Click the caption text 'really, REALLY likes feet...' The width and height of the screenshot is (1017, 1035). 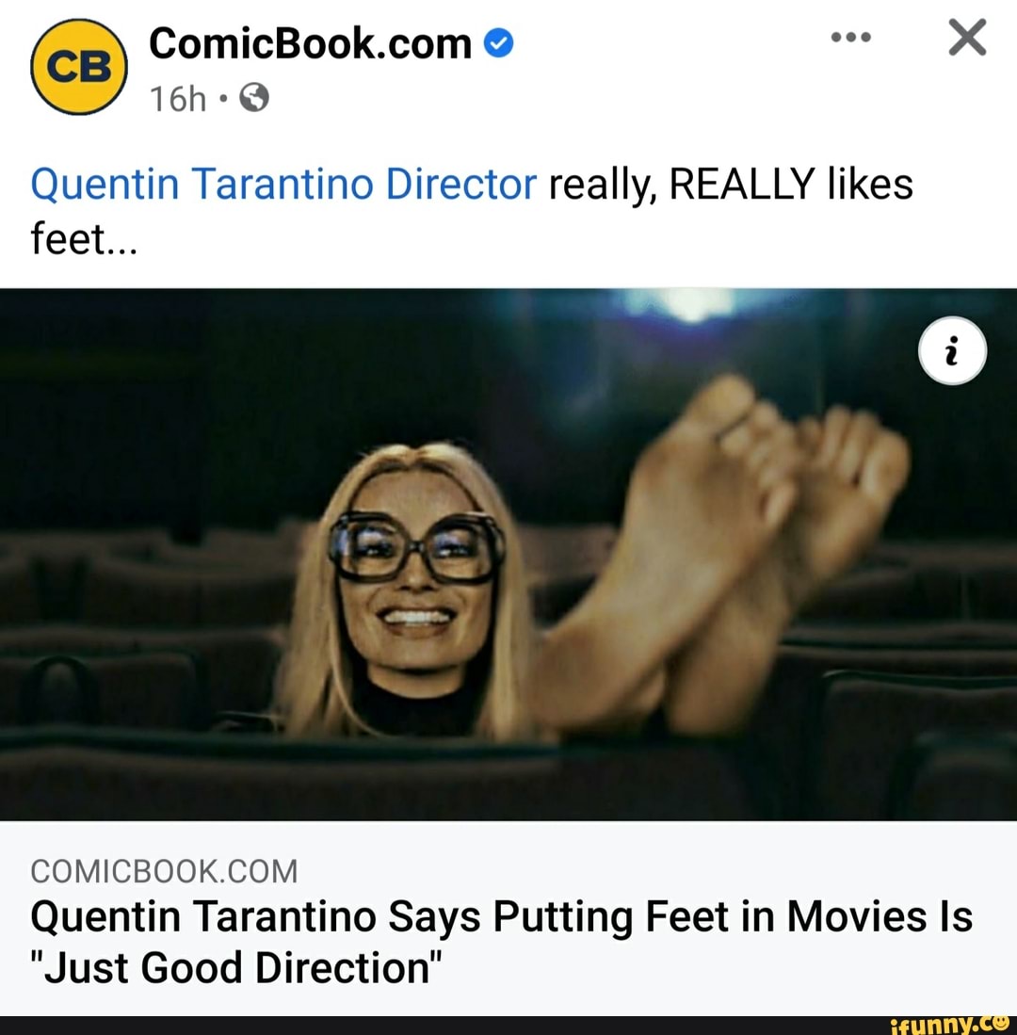point(472,211)
